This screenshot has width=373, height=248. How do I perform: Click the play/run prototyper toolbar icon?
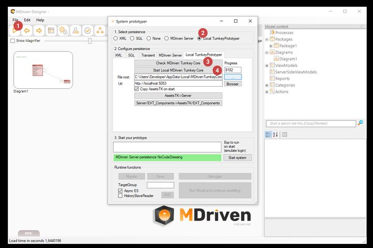tap(15, 30)
